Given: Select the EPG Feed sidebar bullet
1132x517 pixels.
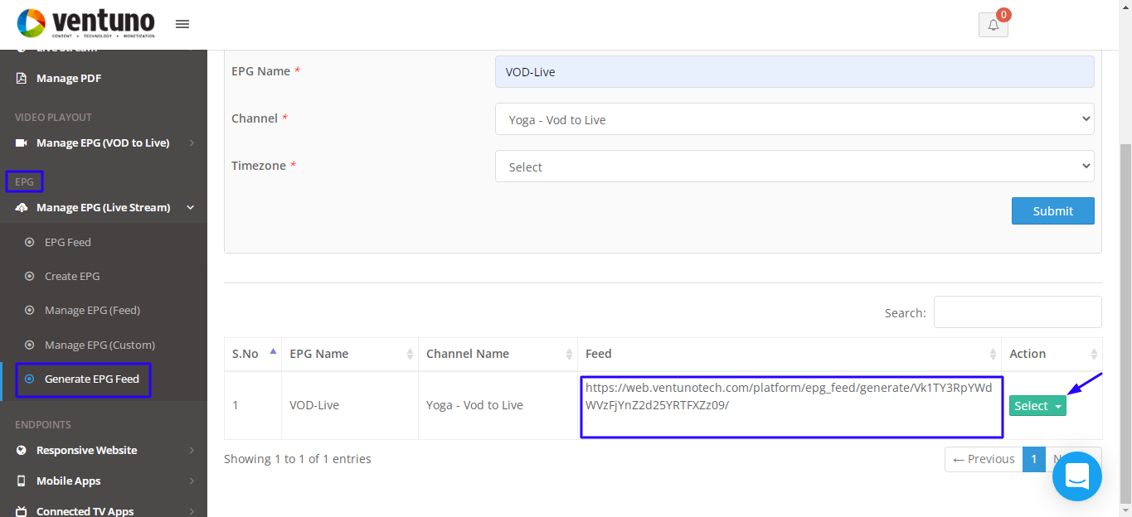Looking at the screenshot, I should 30,243.
